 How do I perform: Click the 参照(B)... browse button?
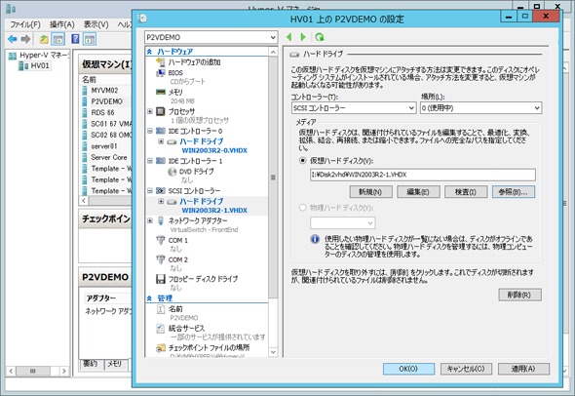(x=514, y=191)
